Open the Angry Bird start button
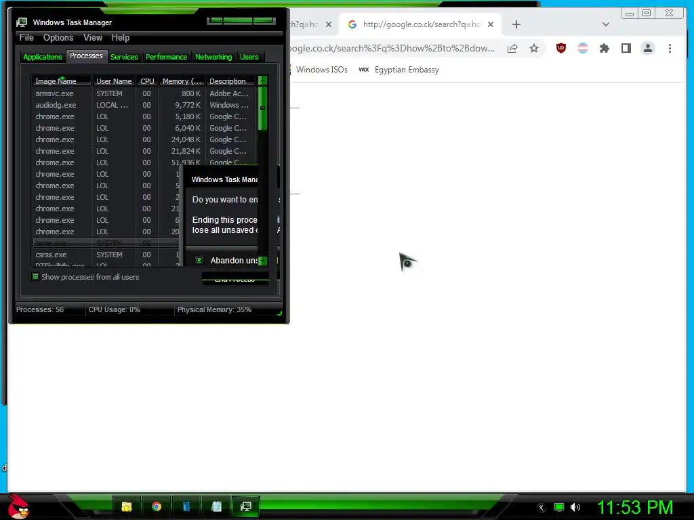The image size is (694, 520). coord(18,506)
